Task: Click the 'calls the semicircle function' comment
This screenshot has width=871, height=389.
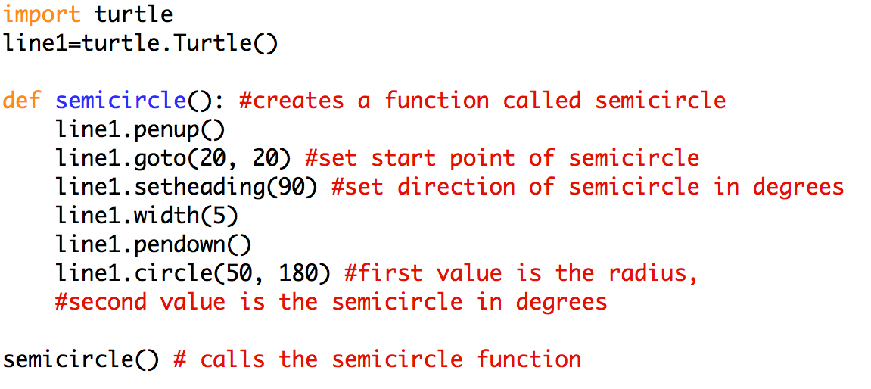Action: pyautogui.click(x=377, y=359)
